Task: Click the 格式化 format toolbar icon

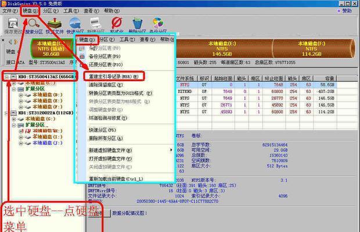Action: 117,23
